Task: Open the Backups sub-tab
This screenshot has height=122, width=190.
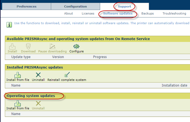Action: click(x=147, y=13)
